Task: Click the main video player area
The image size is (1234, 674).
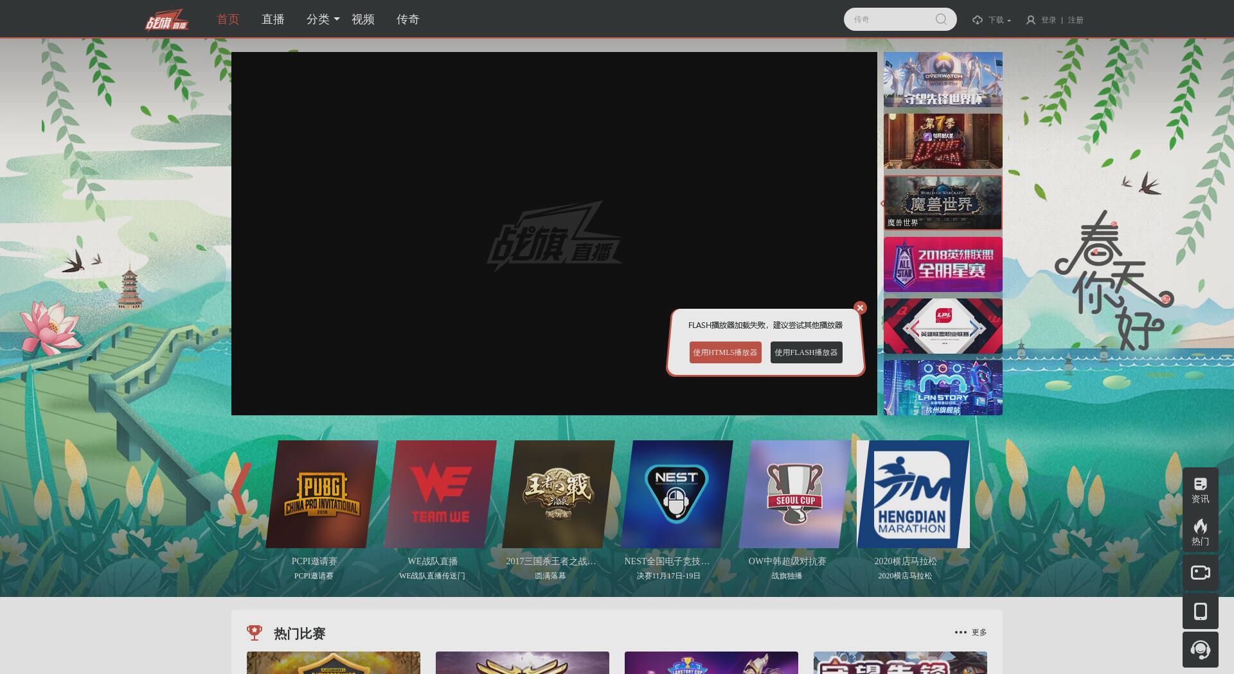Action: (x=554, y=234)
